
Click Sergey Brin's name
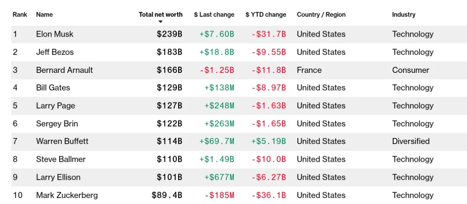(x=57, y=124)
